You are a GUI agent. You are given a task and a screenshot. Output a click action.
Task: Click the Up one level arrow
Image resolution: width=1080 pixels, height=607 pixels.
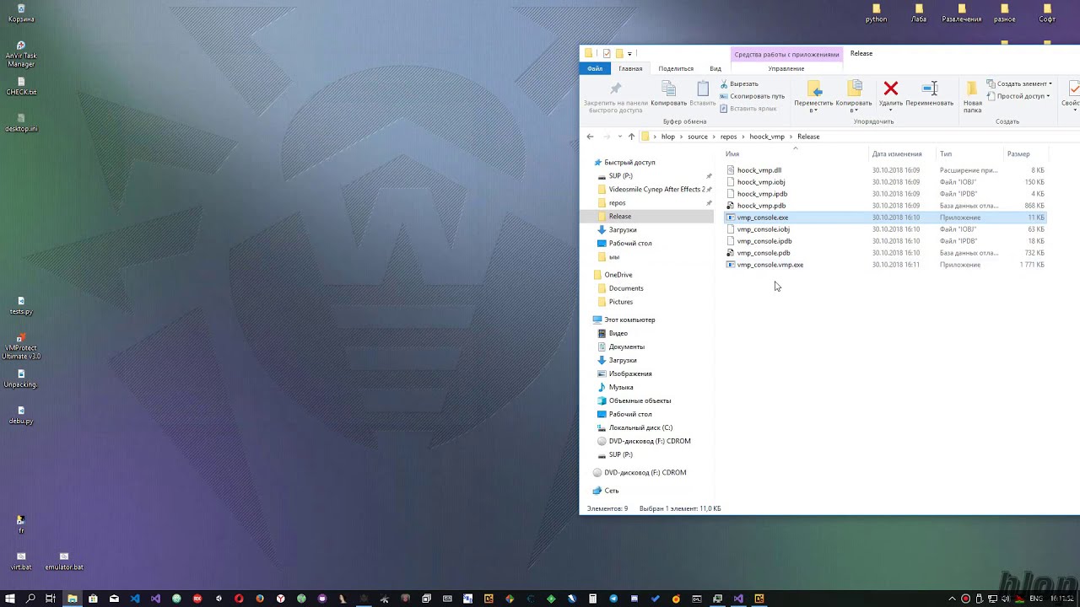pos(631,137)
